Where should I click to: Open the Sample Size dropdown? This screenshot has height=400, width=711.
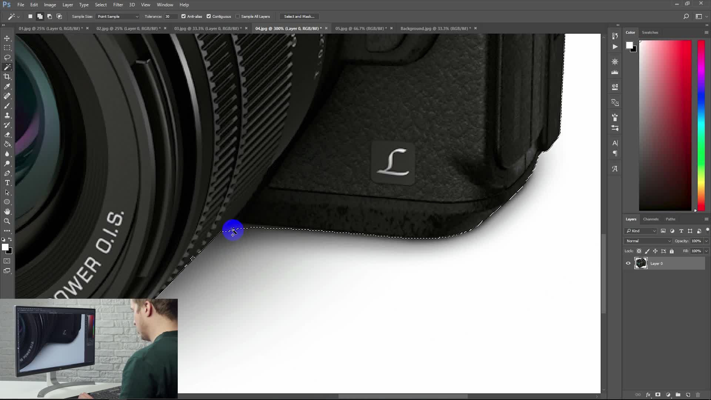(x=117, y=16)
